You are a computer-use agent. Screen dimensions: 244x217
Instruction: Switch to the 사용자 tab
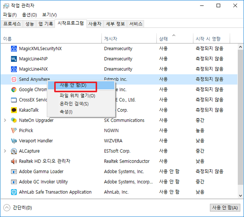(95, 24)
